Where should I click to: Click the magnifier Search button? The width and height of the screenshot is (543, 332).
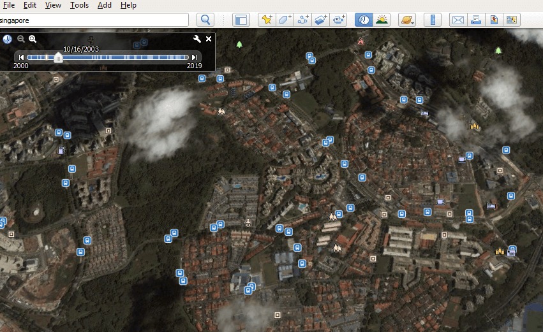pyautogui.click(x=205, y=20)
